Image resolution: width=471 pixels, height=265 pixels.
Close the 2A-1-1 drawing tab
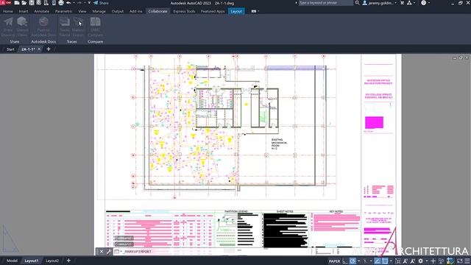click(x=39, y=49)
